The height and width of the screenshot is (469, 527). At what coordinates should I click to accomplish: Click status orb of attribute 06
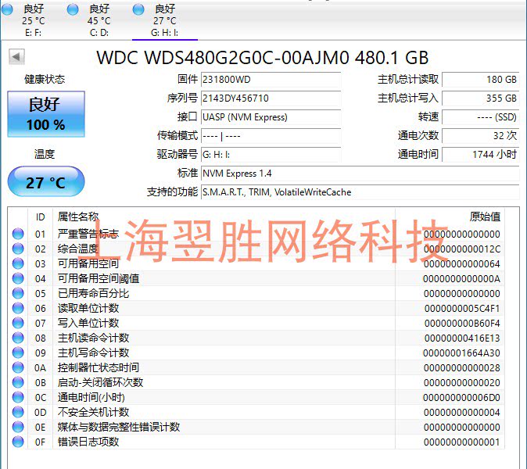(18, 308)
